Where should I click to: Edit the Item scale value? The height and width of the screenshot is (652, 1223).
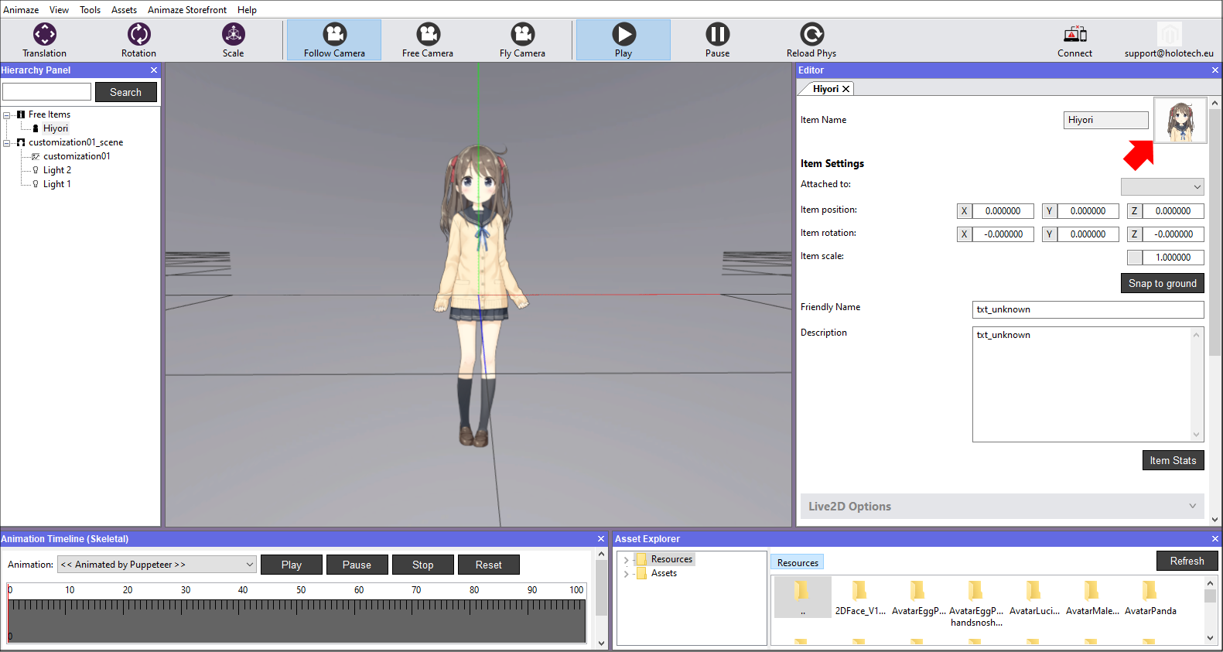point(1173,258)
